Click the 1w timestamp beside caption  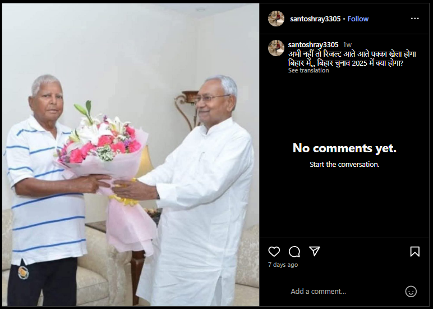[347, 45]
